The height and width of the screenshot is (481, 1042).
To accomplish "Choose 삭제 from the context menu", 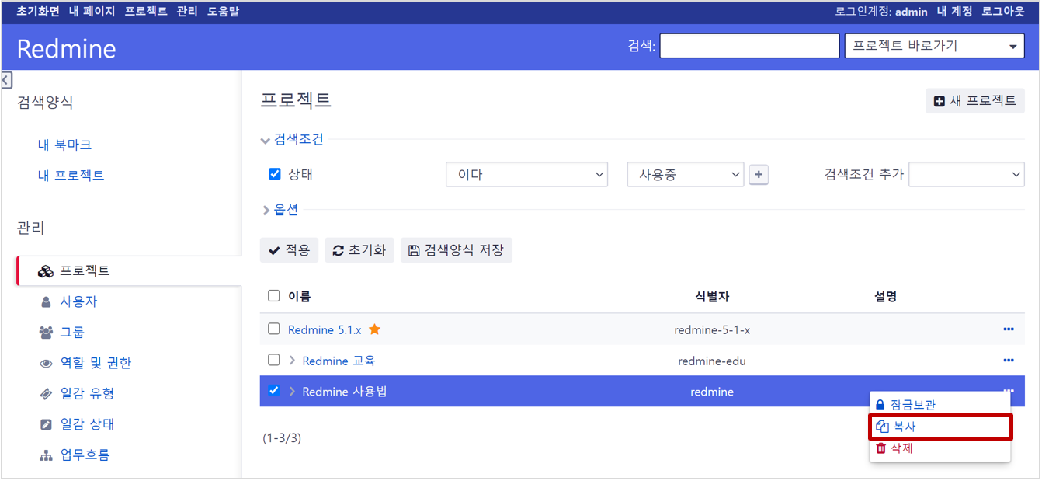I will tap(940, 448).
